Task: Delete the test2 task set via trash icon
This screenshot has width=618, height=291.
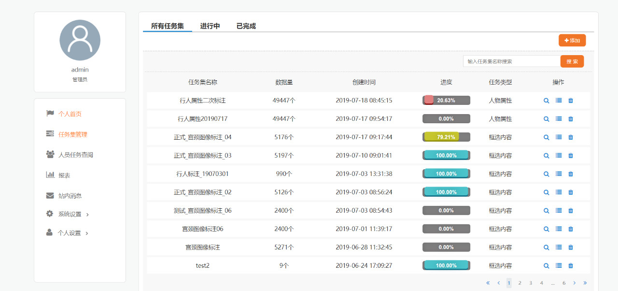Action: [x=571, y=266]
